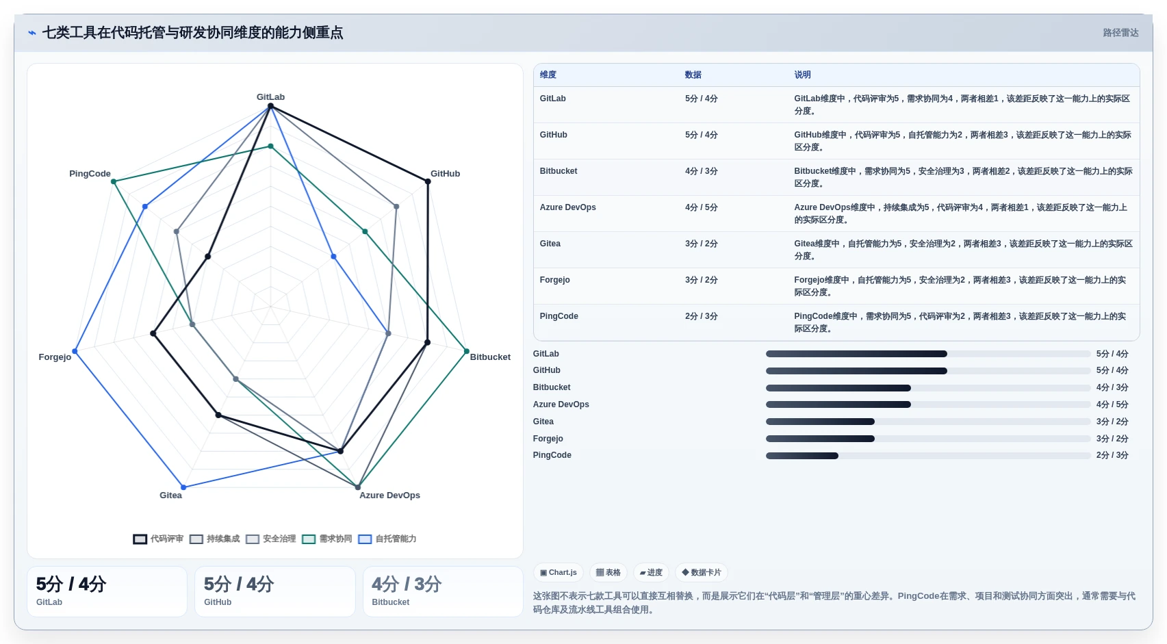Click the dashboard title 七类工具在代码托管
This screenshot has width=1167, height=644.
[x=192, y=33]
